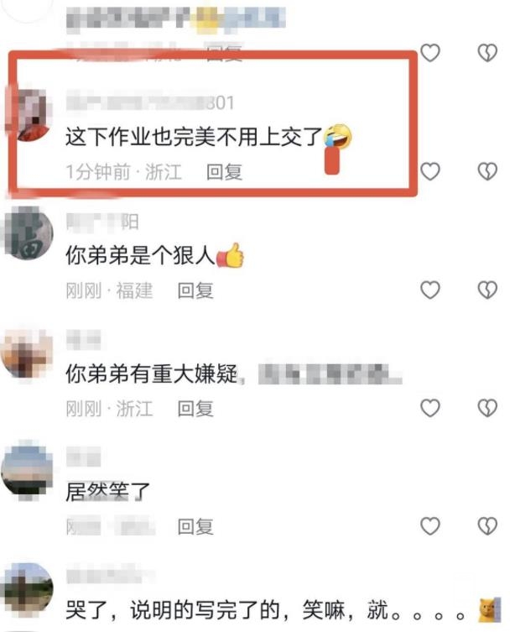Reply to 你弟弟有重大嫌疑 comment

[x=195, y=408]
